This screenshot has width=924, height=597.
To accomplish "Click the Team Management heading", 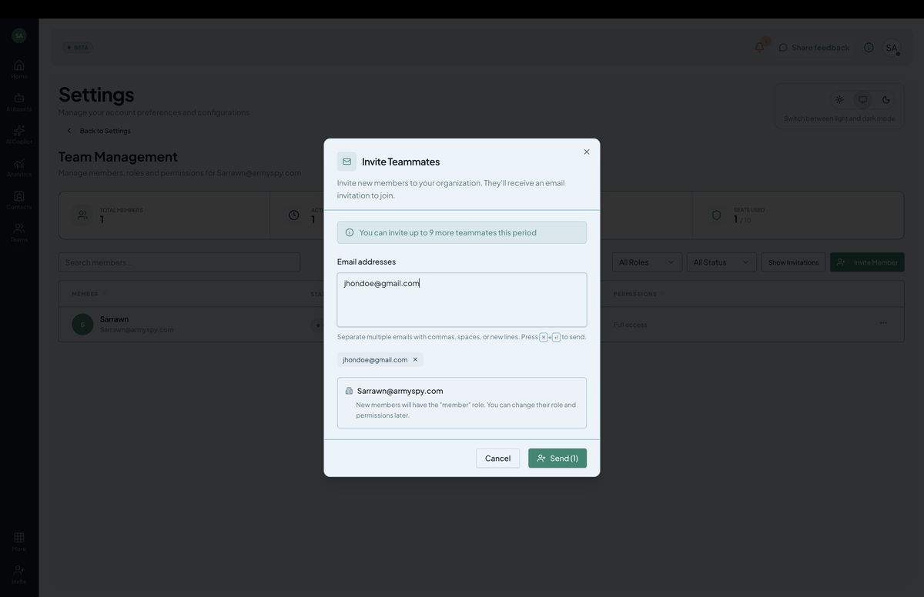I will pyautogui.click(x=118, y=157).
